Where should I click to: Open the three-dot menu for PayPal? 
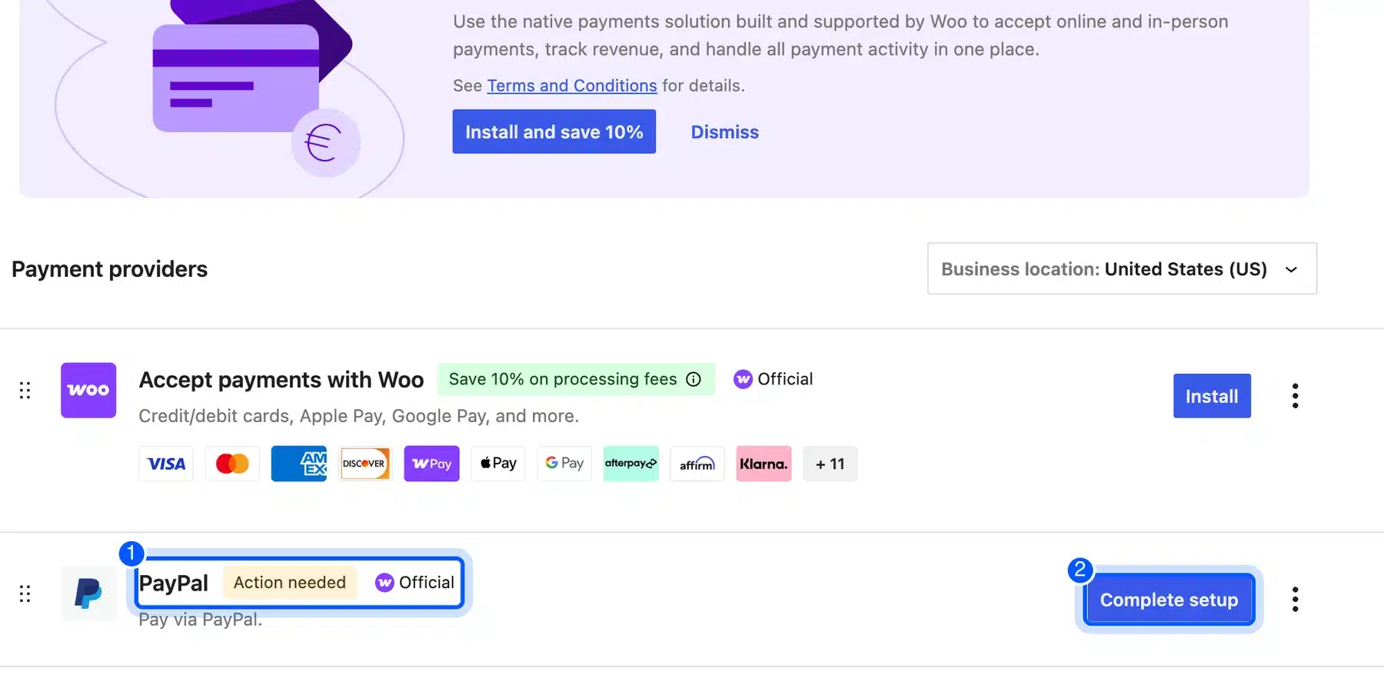point(1296,599)
